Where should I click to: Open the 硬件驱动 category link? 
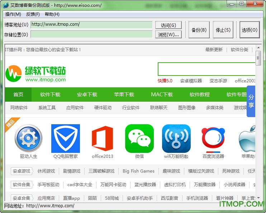point(103,108)
